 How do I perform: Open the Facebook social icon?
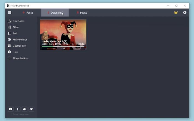(x=17, y=109)
